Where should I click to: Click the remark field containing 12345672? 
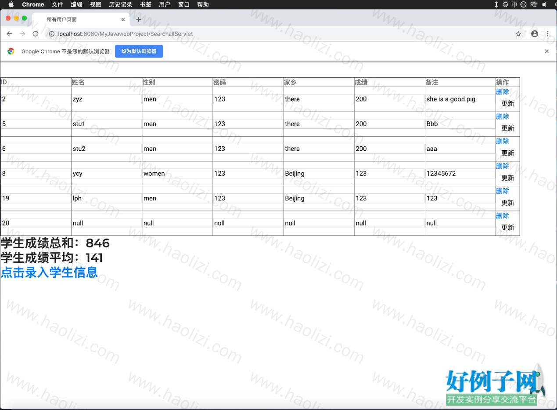point(460,174)
